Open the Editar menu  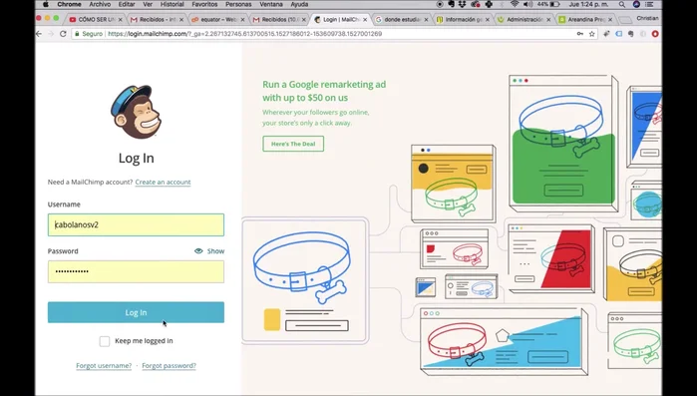(x=127, y=4)
